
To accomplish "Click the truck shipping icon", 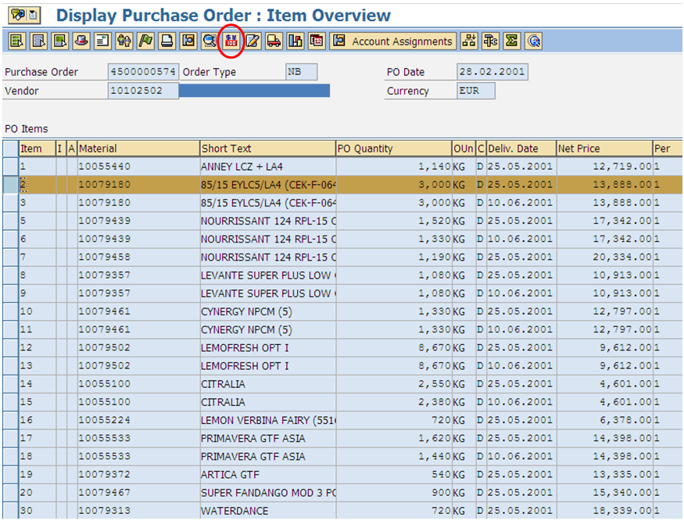I will coord(275,41).
